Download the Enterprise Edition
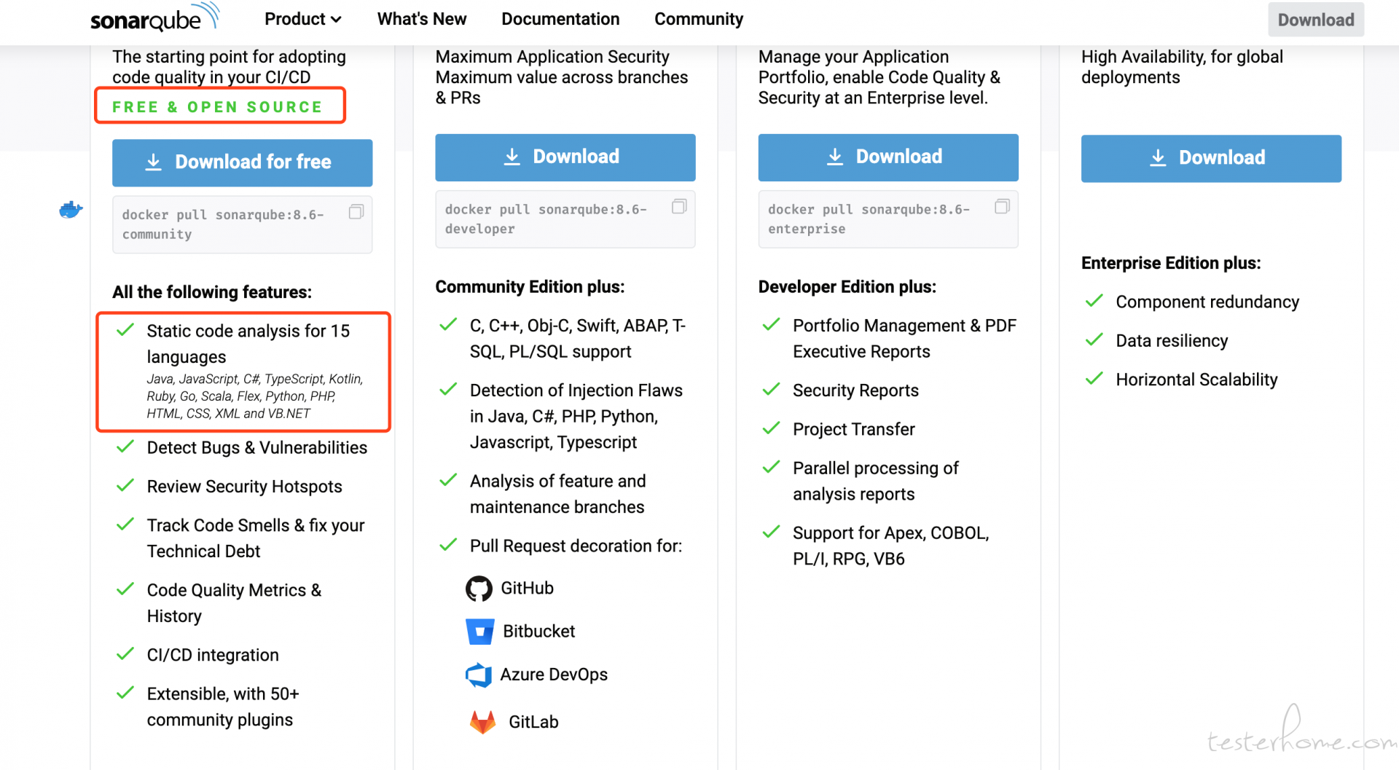Image resolution: width=1399 pixels, height=770 pixels. (888, 157)
